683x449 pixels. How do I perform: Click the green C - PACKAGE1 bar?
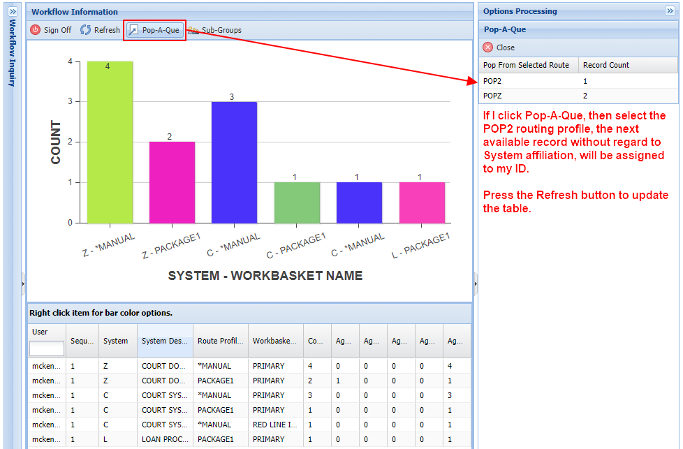297,203
